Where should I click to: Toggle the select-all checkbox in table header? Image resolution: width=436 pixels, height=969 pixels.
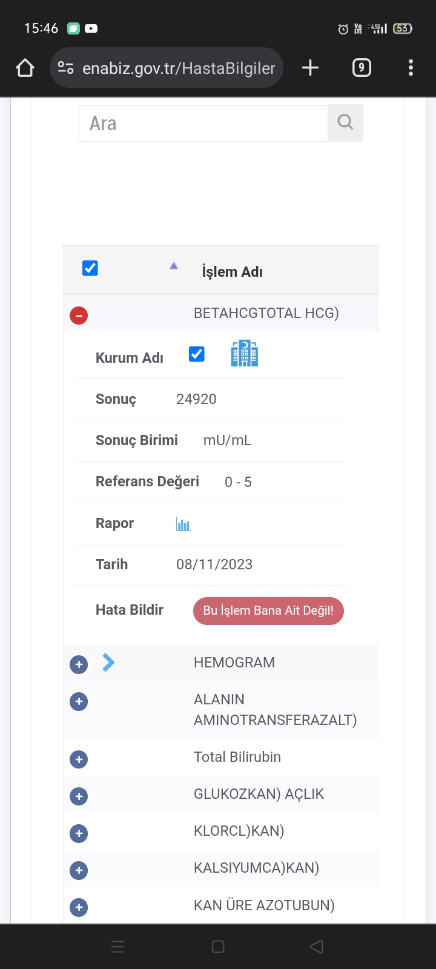click(90, 268)
